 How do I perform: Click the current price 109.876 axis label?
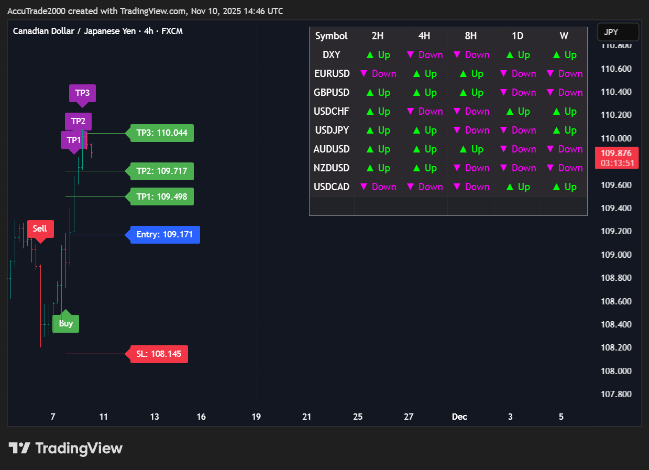coord(617,154)
